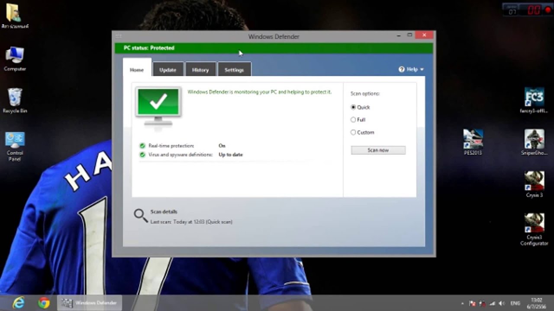Open the History tab

200,70
